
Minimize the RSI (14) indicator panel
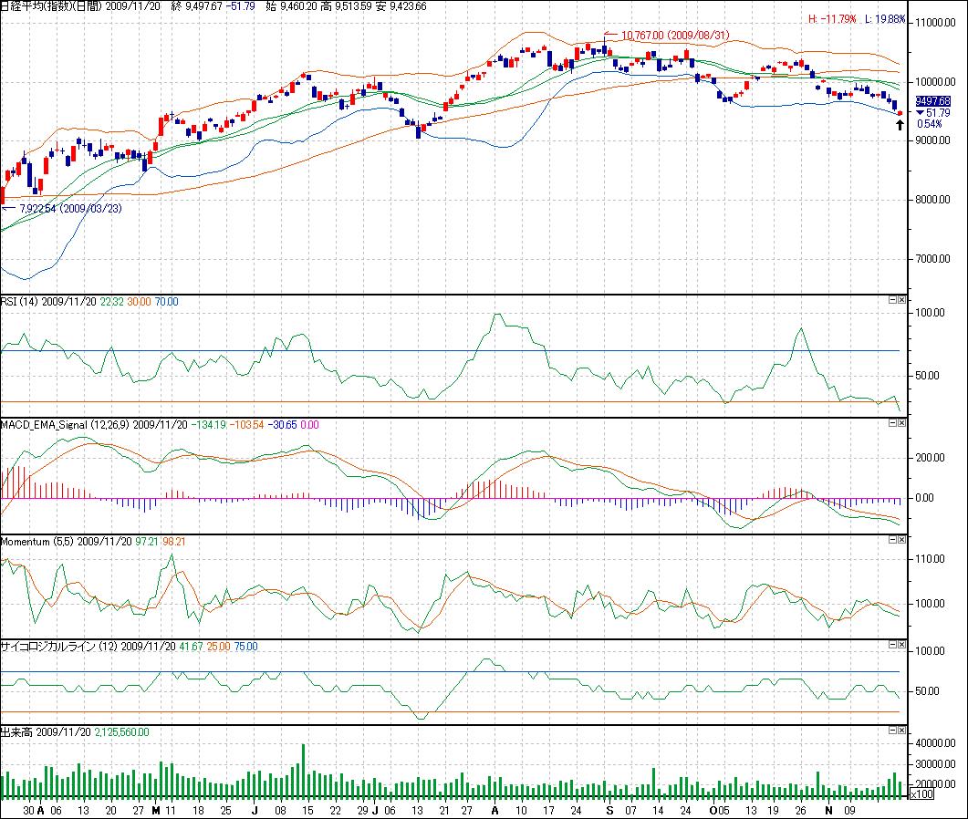[x=893, y=299]
